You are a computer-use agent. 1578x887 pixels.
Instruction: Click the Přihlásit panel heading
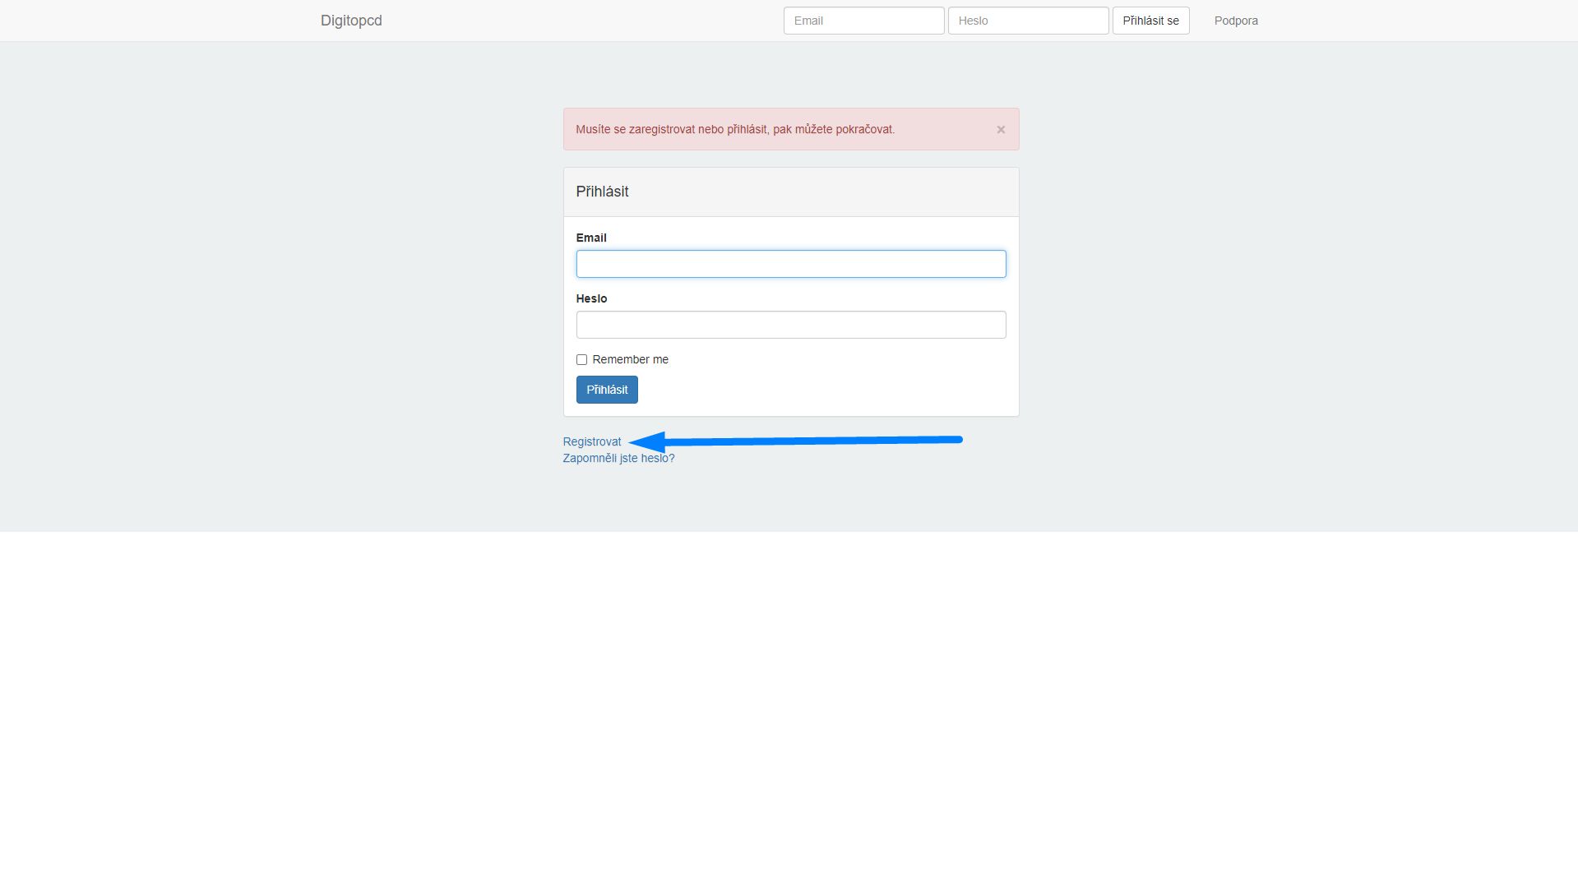click(x=602, y=192)
